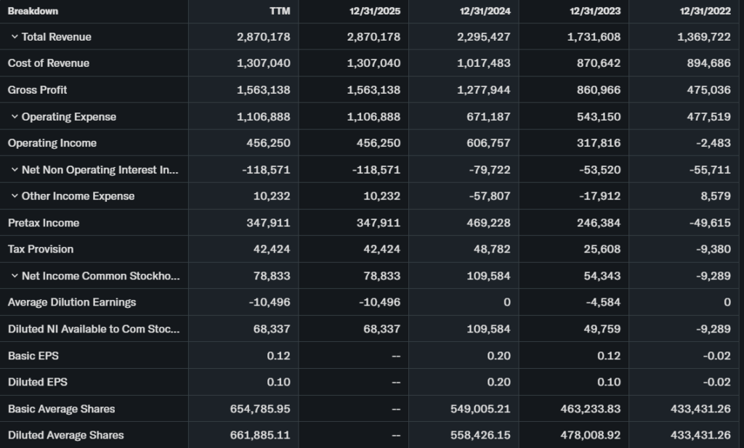Click the TTM column header
The height and width of the screenshot is (448, 744).
pos(279,11)
